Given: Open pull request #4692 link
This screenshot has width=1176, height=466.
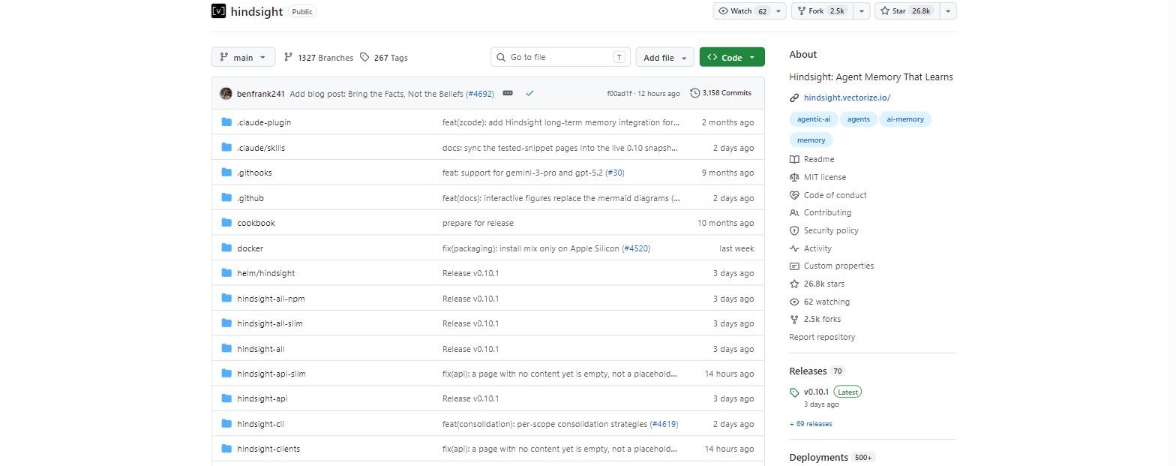Looking at the screenshot, I should click(x=480, y=94).
